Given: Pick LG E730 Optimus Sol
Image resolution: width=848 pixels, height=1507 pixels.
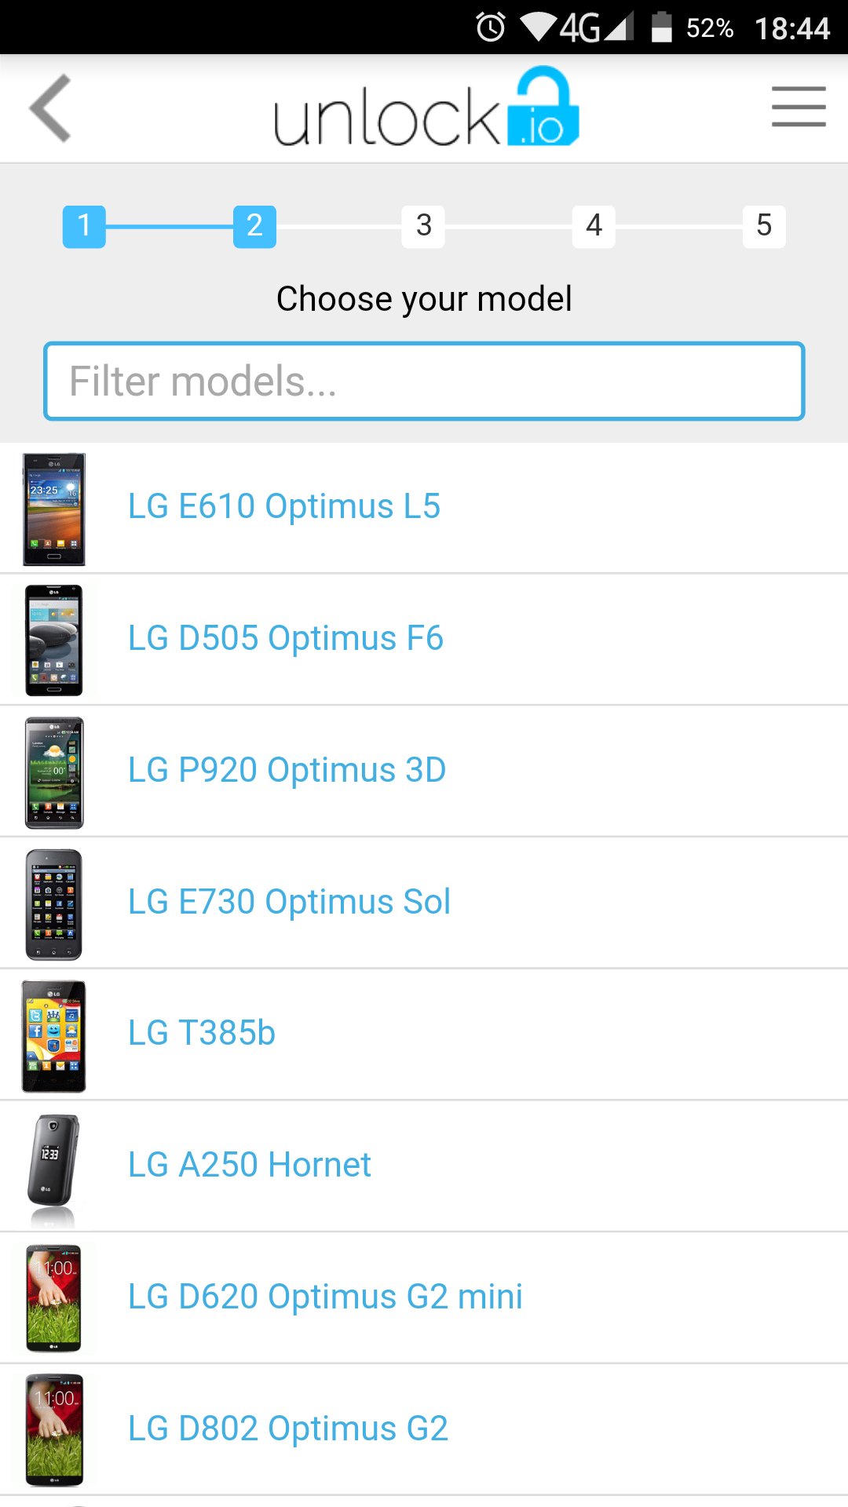Looking at the screenshot, I should tap(289, 902).
